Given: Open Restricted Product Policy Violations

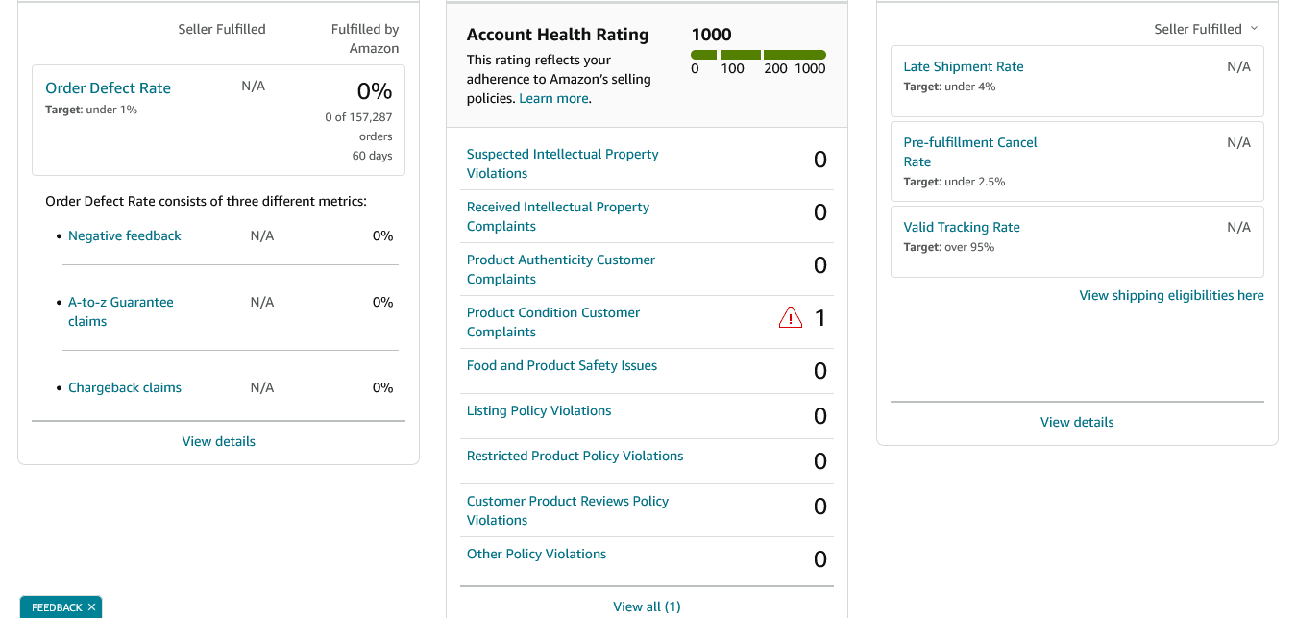Looking at the screenshot, I should (x=575, y=456).
